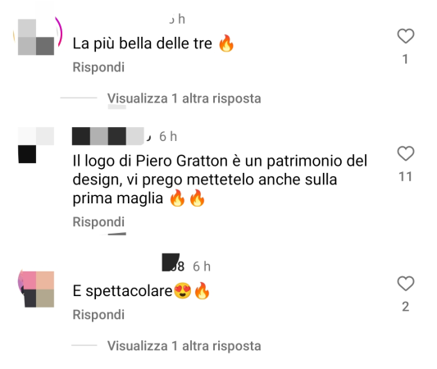
Task: Like the Piero Gratton logo comment
Action: coord(406,153)
